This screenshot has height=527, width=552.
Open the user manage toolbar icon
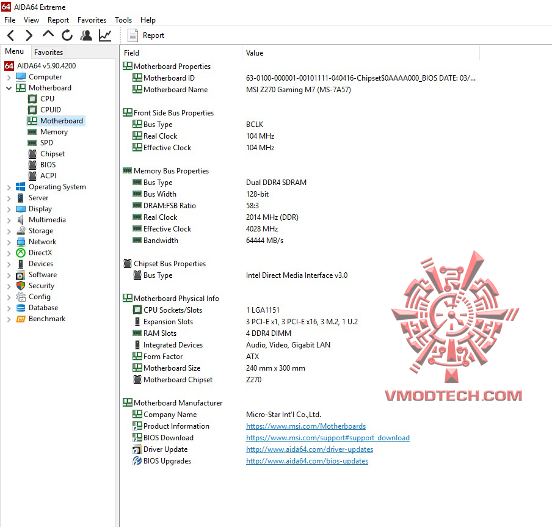tap(86, 35)
